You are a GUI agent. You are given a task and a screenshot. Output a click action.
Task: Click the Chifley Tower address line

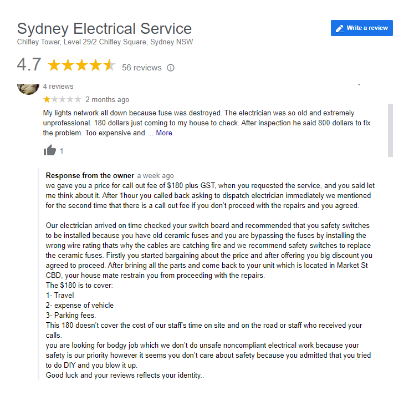(x=105, y=42)
